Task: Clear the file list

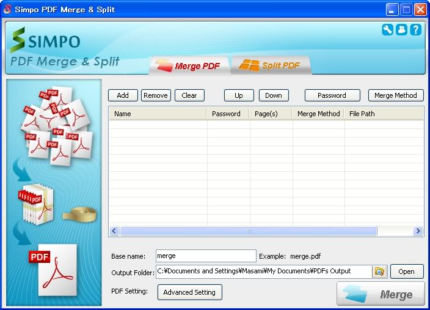Action: (x=189, y=95)
